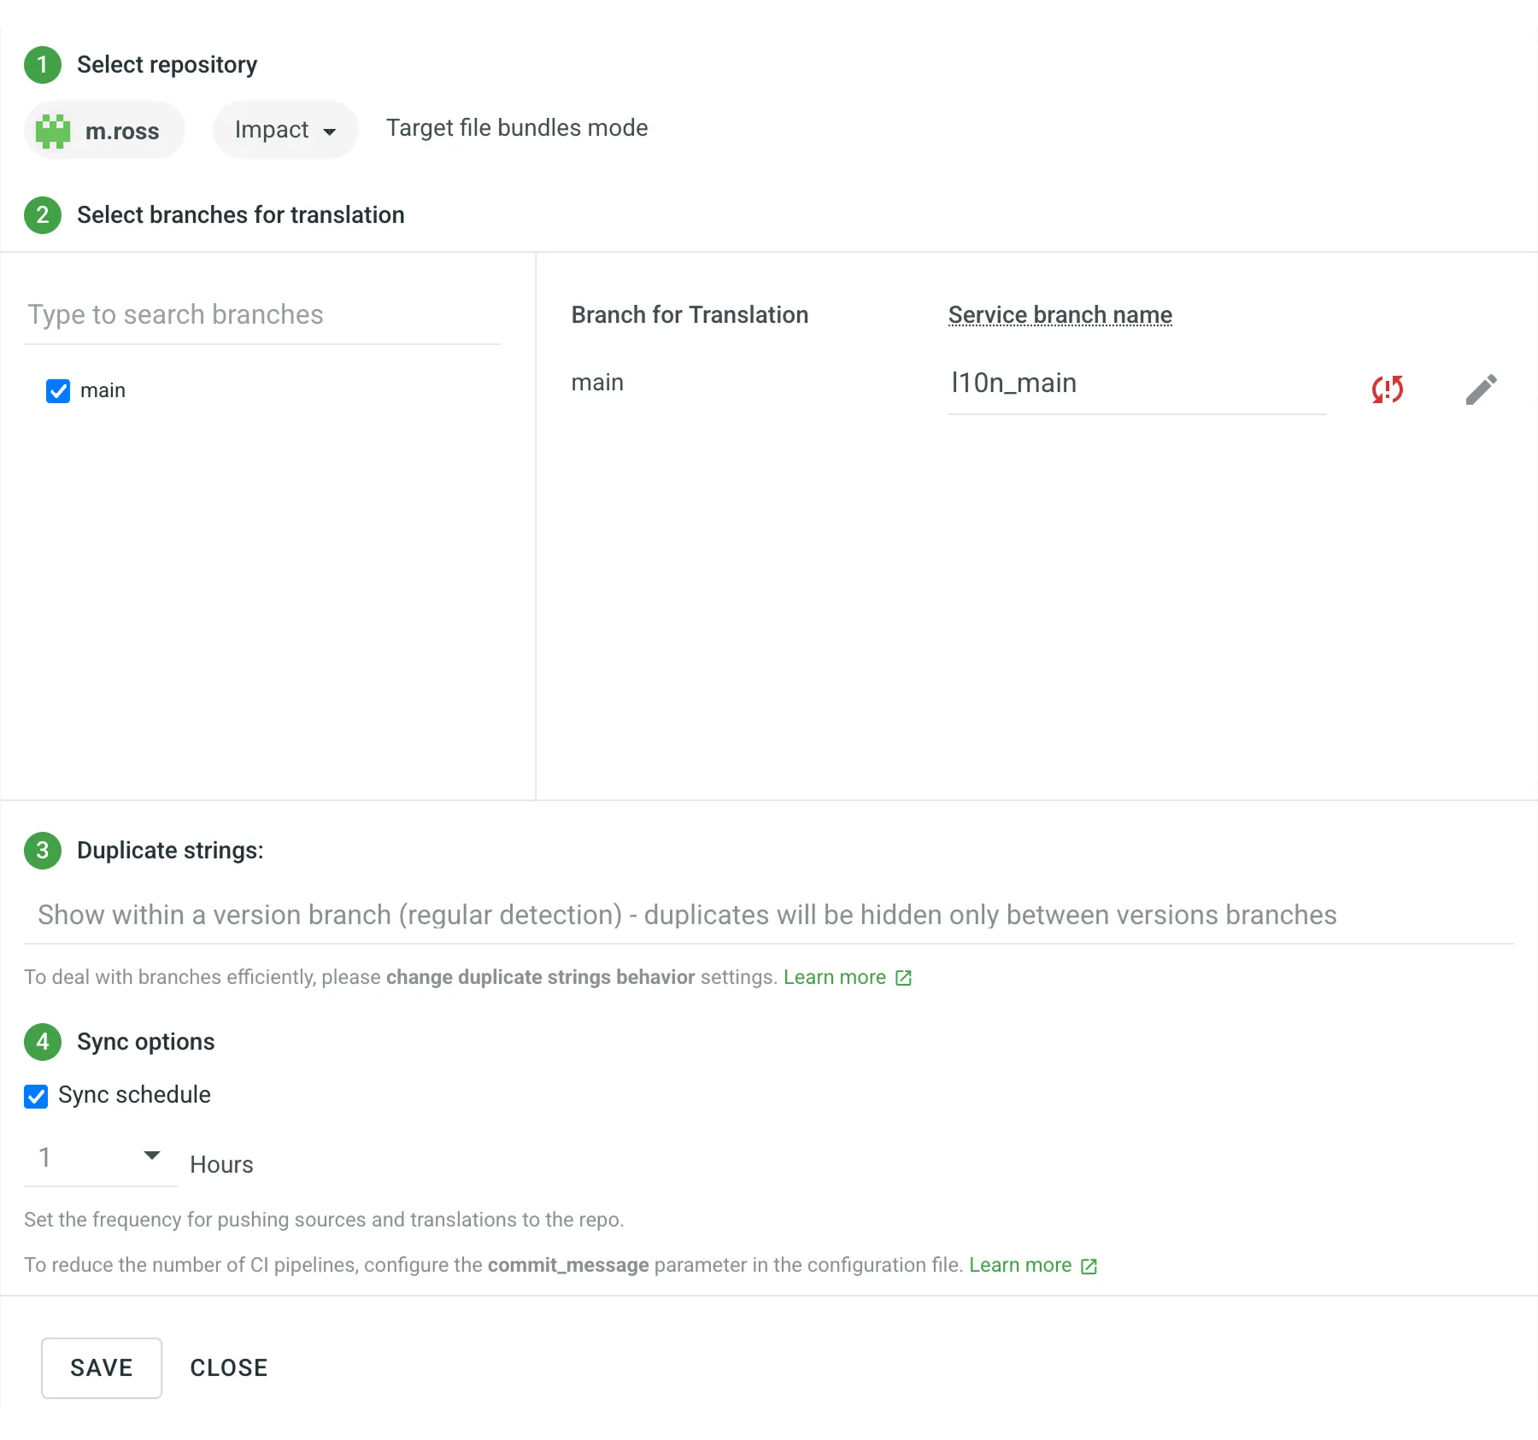Click the CLOSE button
The image size is (1538, 1440).
(x=227, y=1367)
